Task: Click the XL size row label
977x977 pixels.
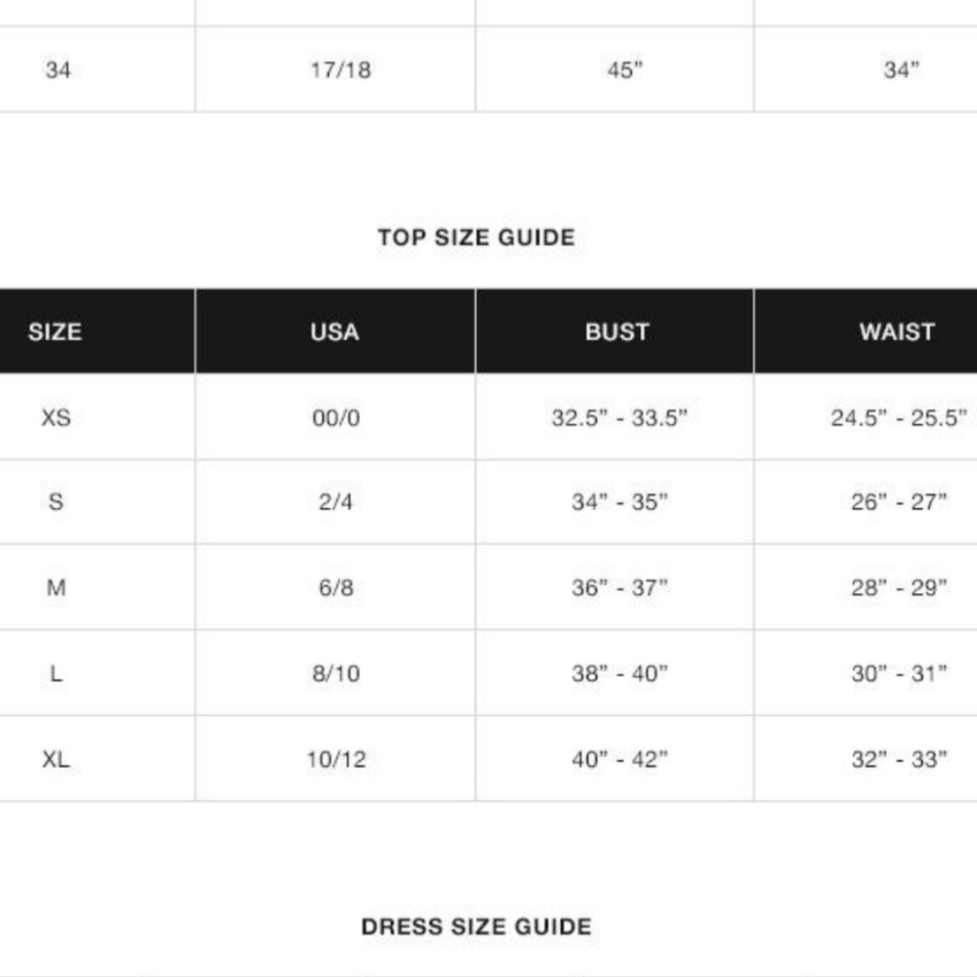Action: (56, 759)
